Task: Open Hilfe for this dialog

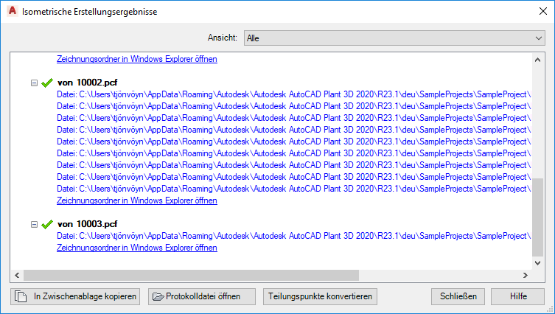Action: point(518,296)
